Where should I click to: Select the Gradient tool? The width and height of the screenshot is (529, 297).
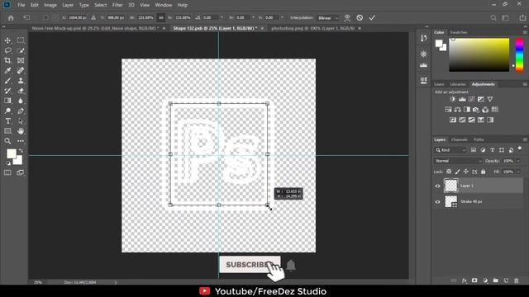point(7,101)
